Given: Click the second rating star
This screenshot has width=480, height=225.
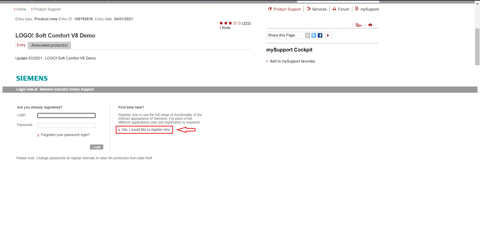Looking at the screenshot, I should [226, 23].
